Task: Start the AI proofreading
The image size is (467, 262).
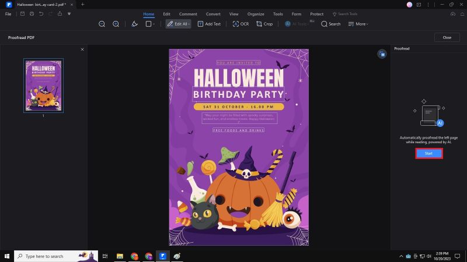Action: (x=428, y=153)
